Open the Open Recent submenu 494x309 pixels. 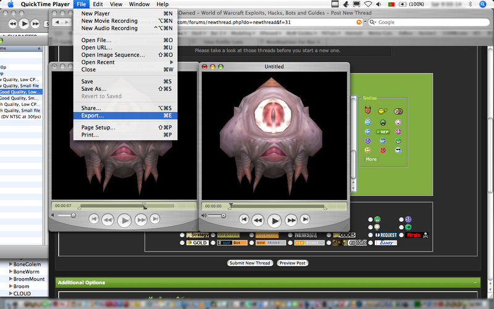point(125,62)
